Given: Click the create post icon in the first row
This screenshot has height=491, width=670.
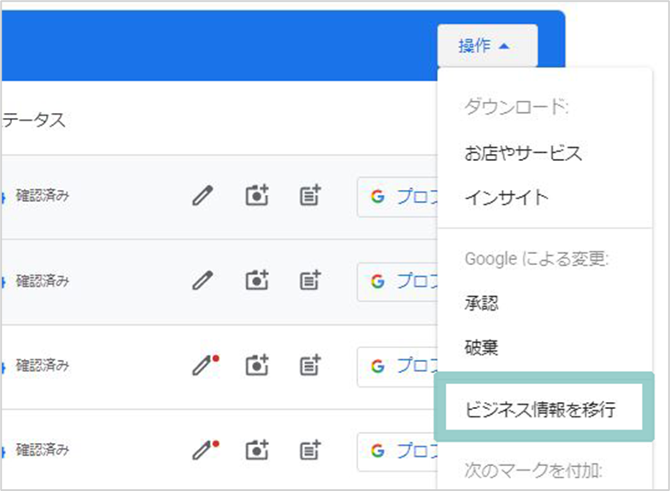Looking at the screenshot, I should pos(310,195).
